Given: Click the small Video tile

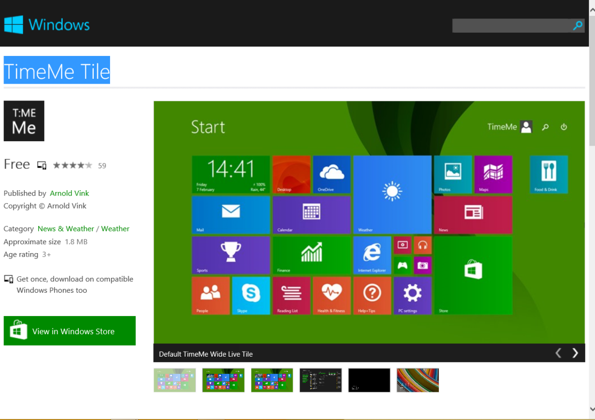Looking at the screenshot, I should point(402,245).
